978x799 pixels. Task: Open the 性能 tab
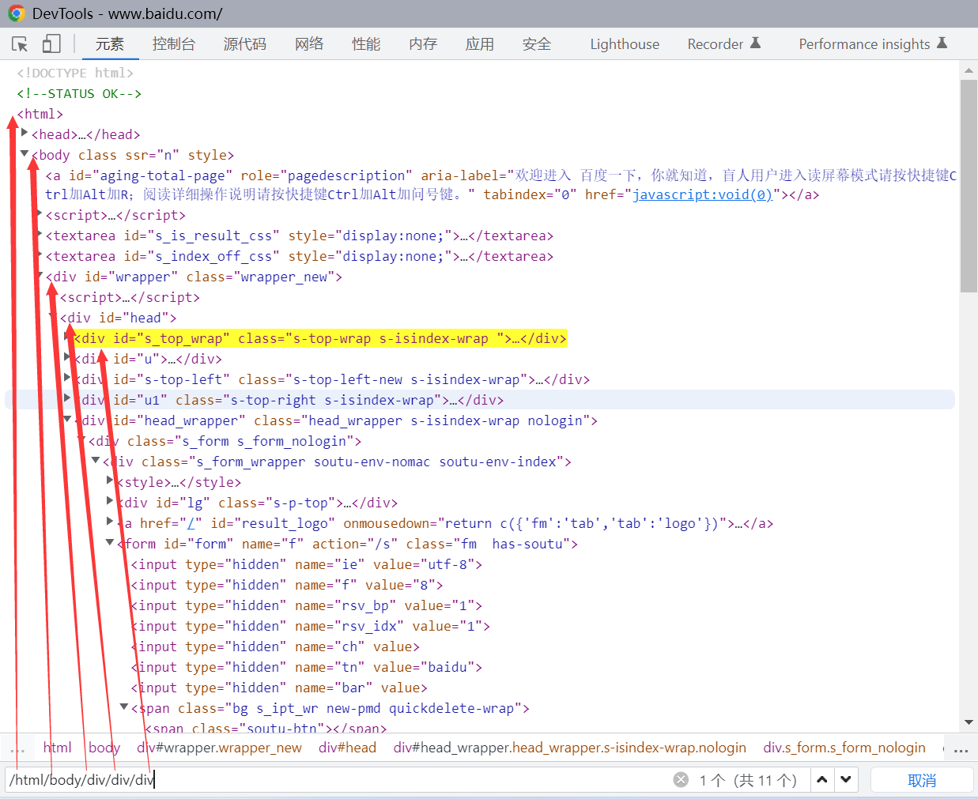point(366,44)
